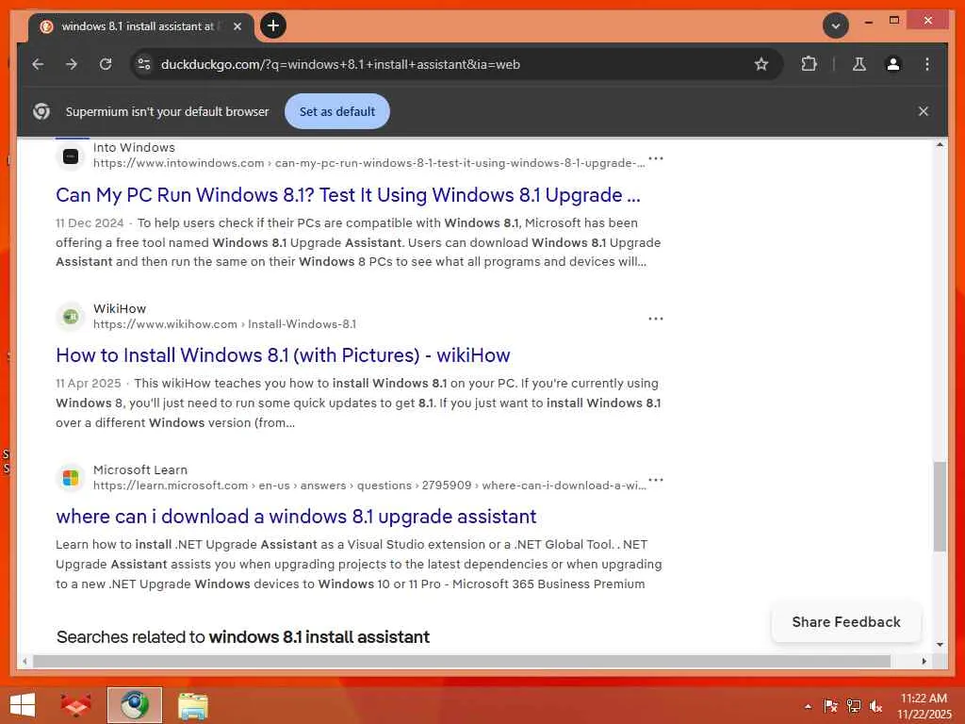Image resolution: width=965 pixels, height=724 pixels.
Task: View site information icon in address bar
Action: pyautogui.click(x=144, y=64)
